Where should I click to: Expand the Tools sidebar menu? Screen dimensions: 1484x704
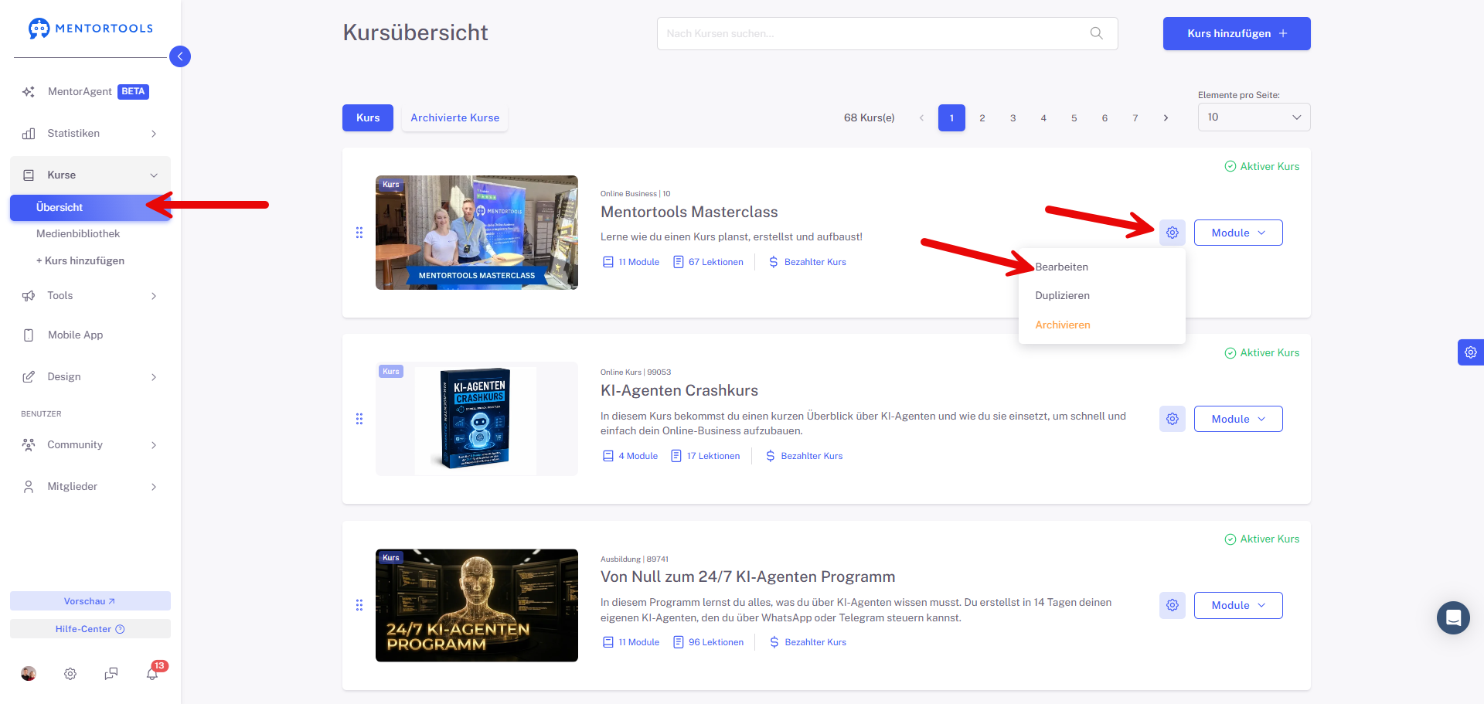pos(90,295)
